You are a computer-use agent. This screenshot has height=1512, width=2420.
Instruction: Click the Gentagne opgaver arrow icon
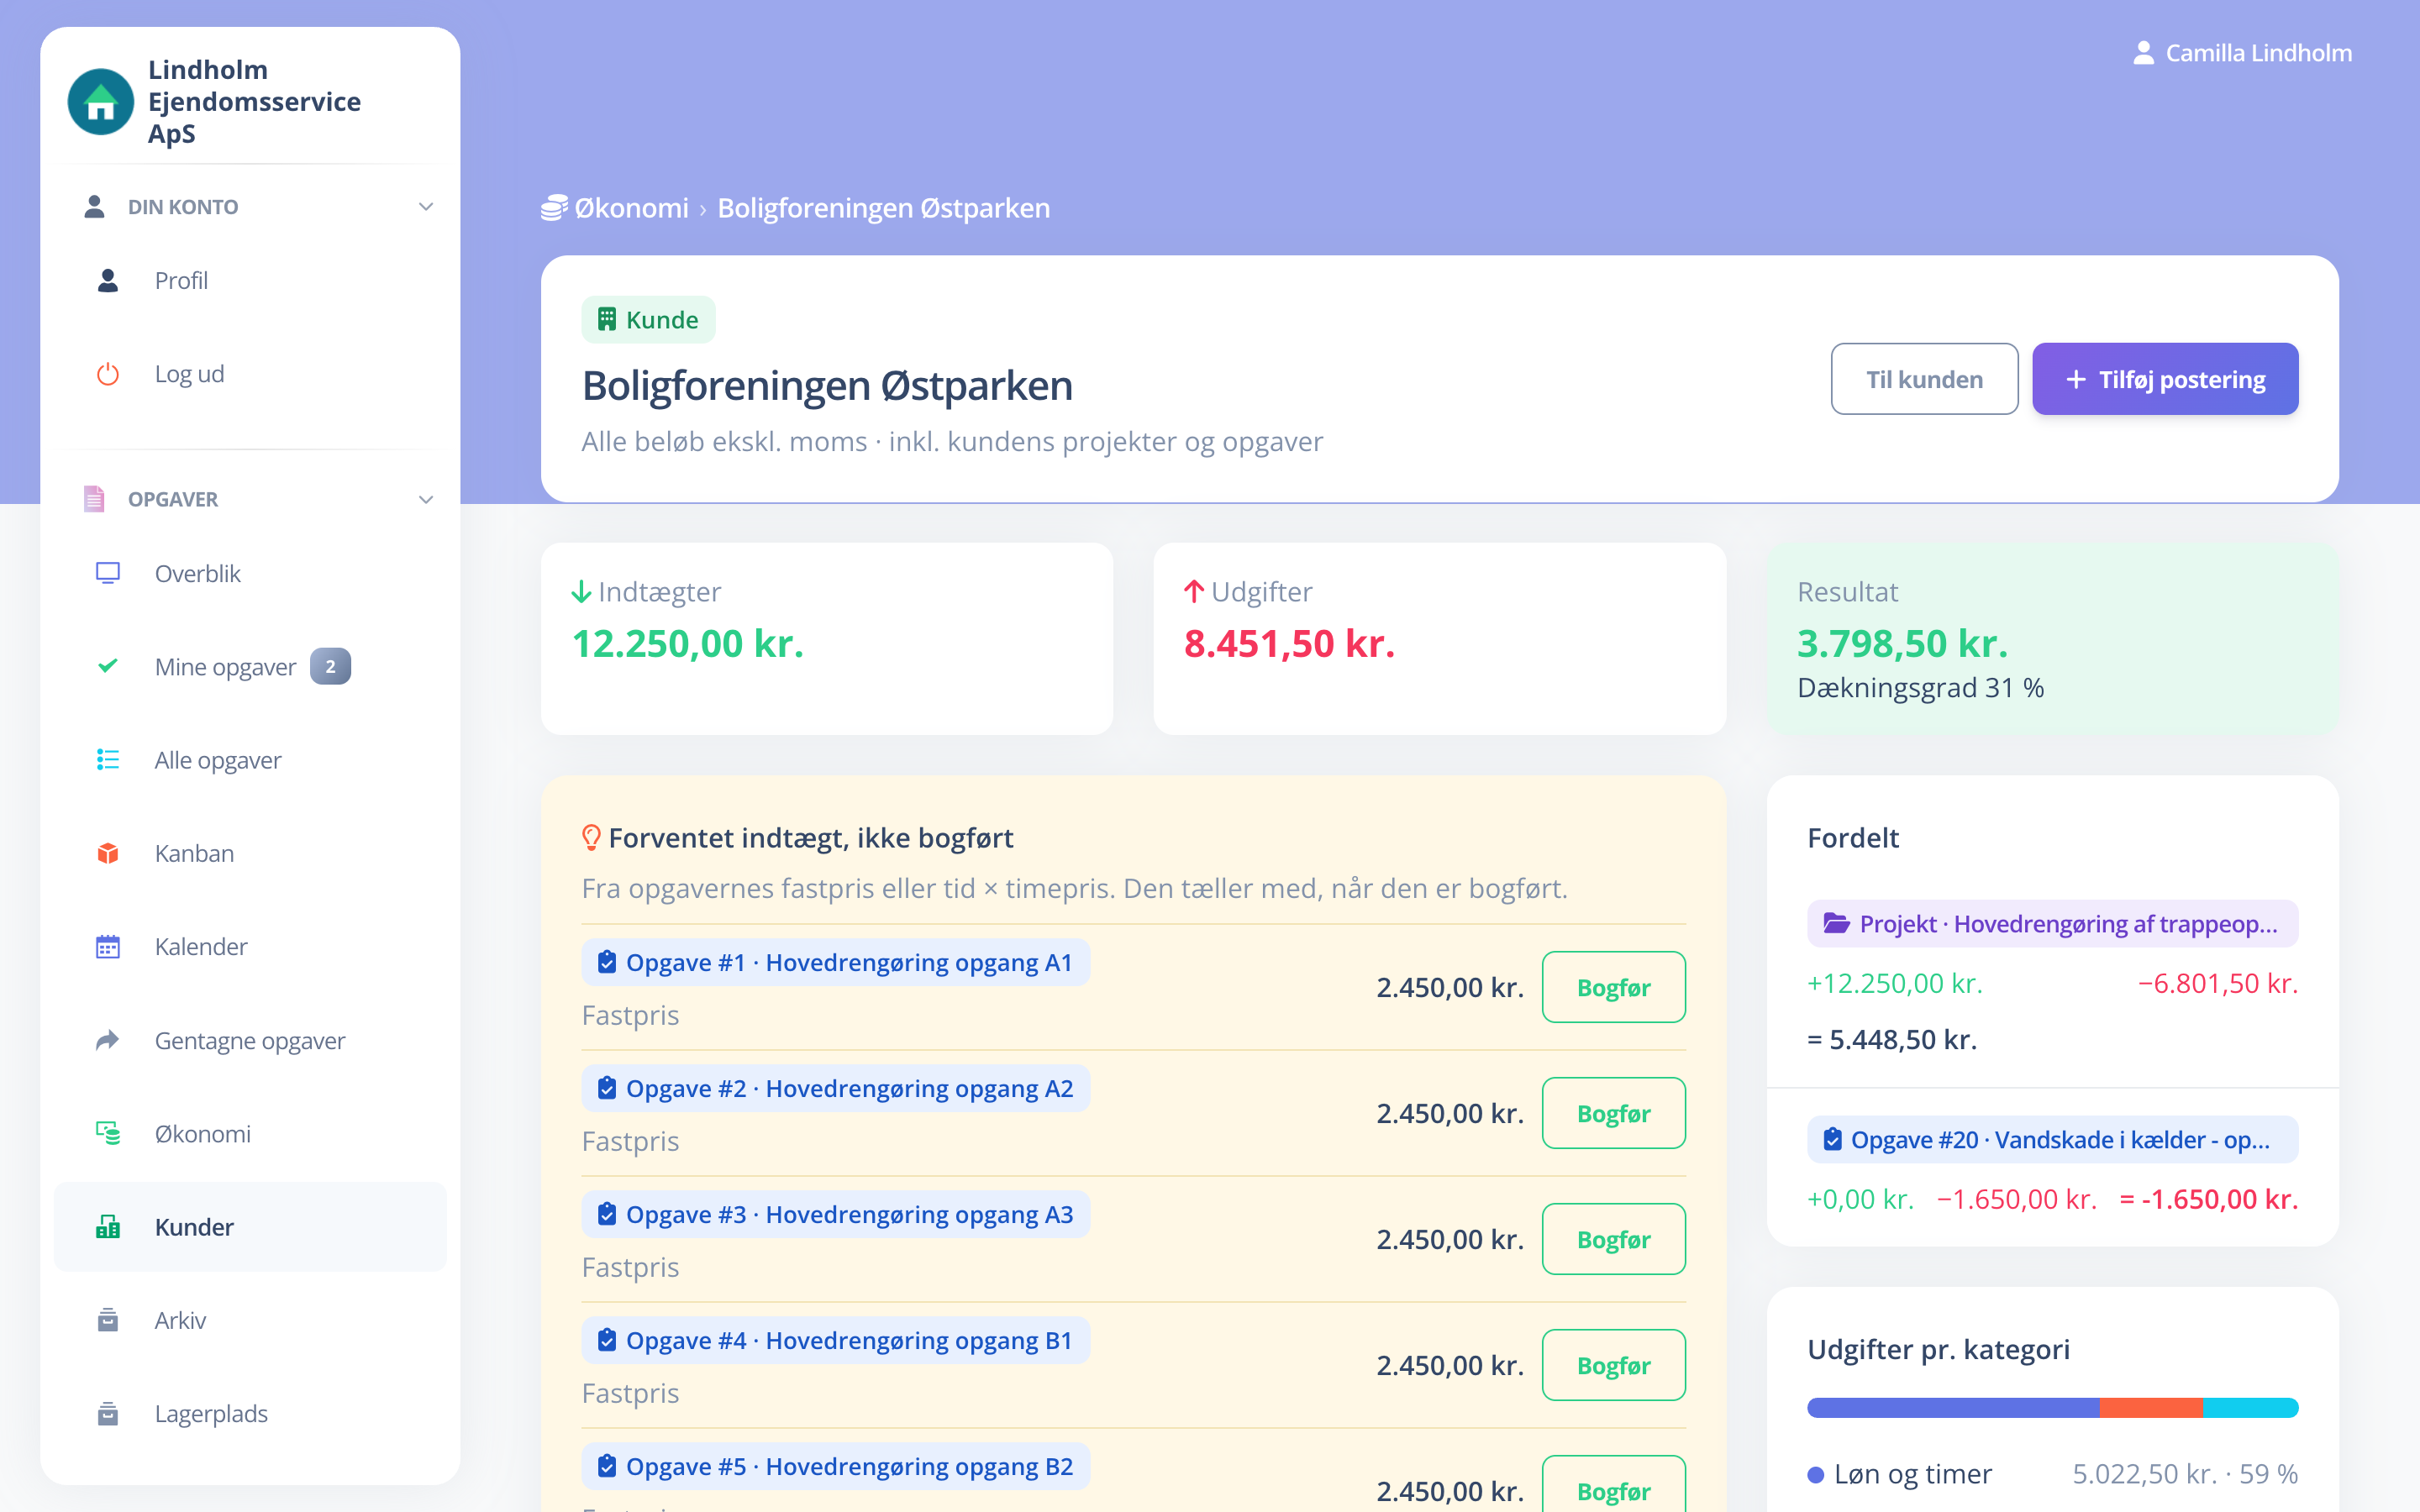[108, 1040]
